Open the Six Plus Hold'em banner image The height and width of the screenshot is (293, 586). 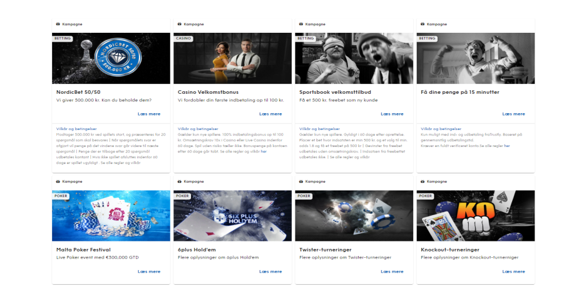point(233,216)
